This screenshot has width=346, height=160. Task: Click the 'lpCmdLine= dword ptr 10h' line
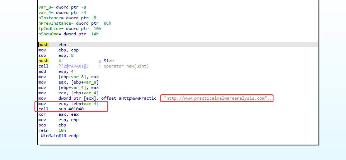(70, 29)
